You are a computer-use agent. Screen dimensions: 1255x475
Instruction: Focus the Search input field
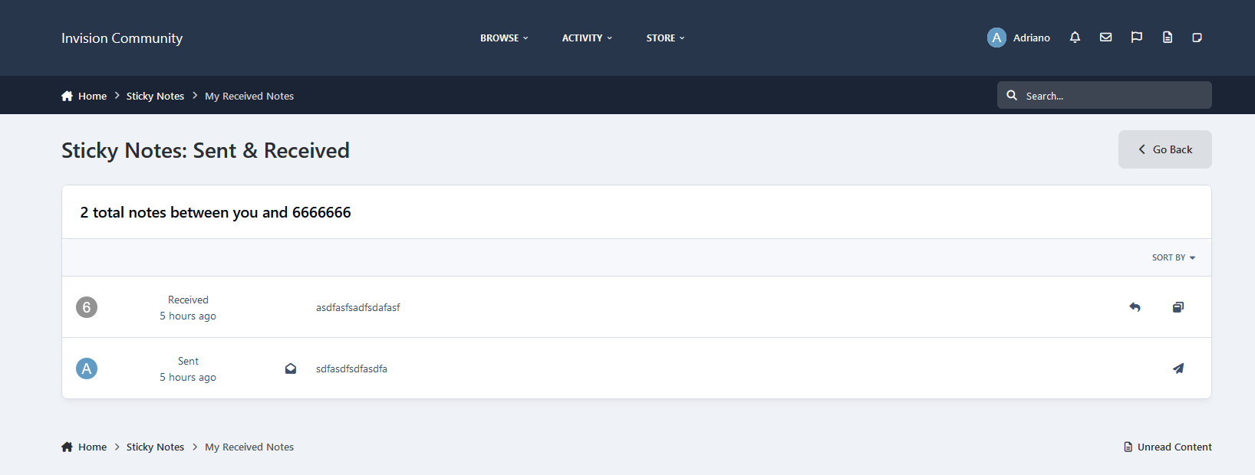(1112, 96)
